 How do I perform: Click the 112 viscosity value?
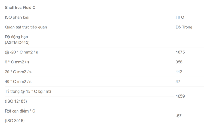coord(179,72)
